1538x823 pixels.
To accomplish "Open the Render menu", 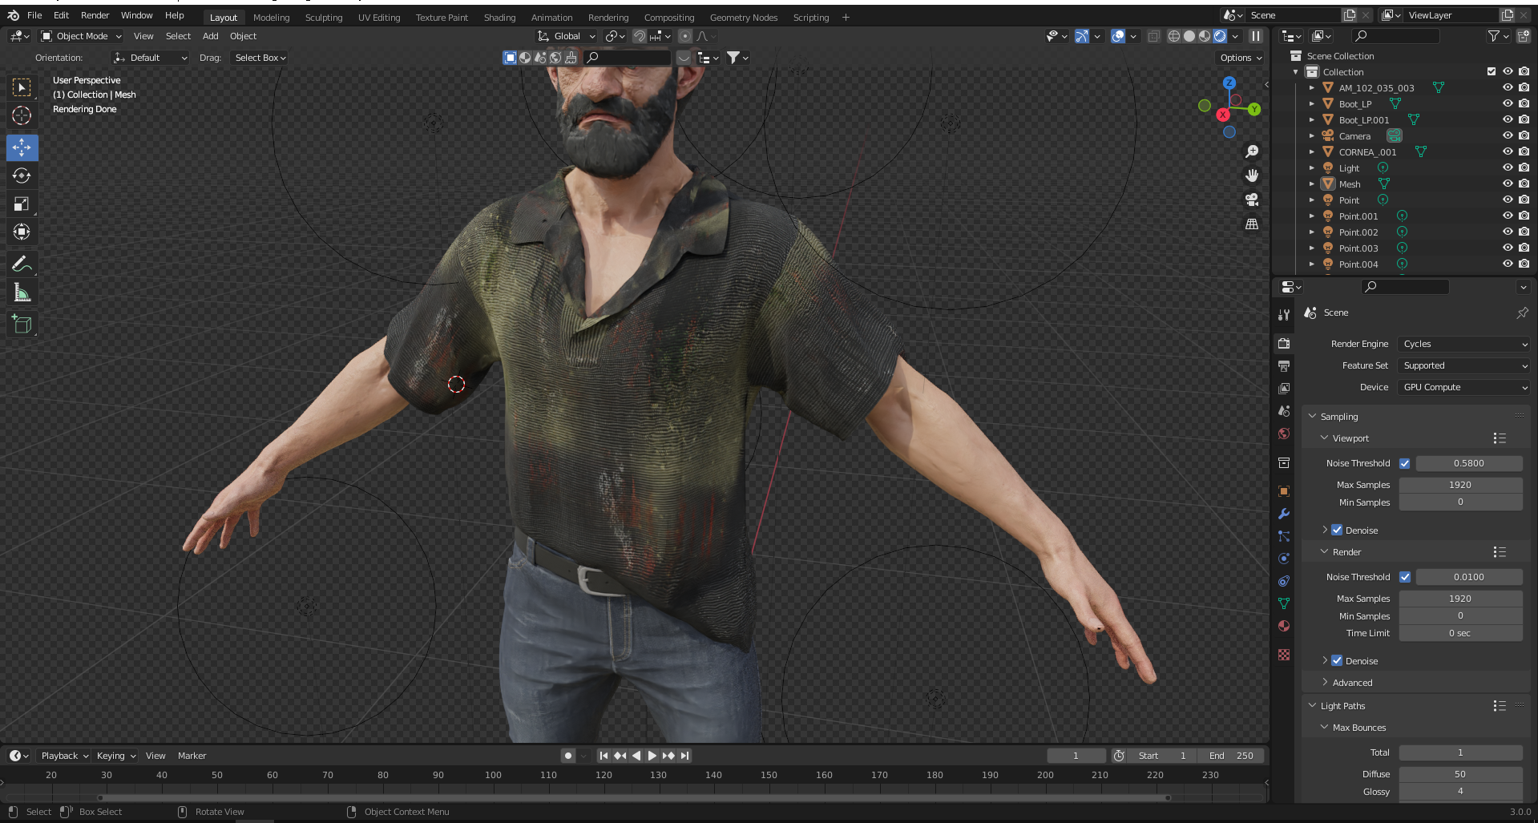I will (x=95, y=15).
